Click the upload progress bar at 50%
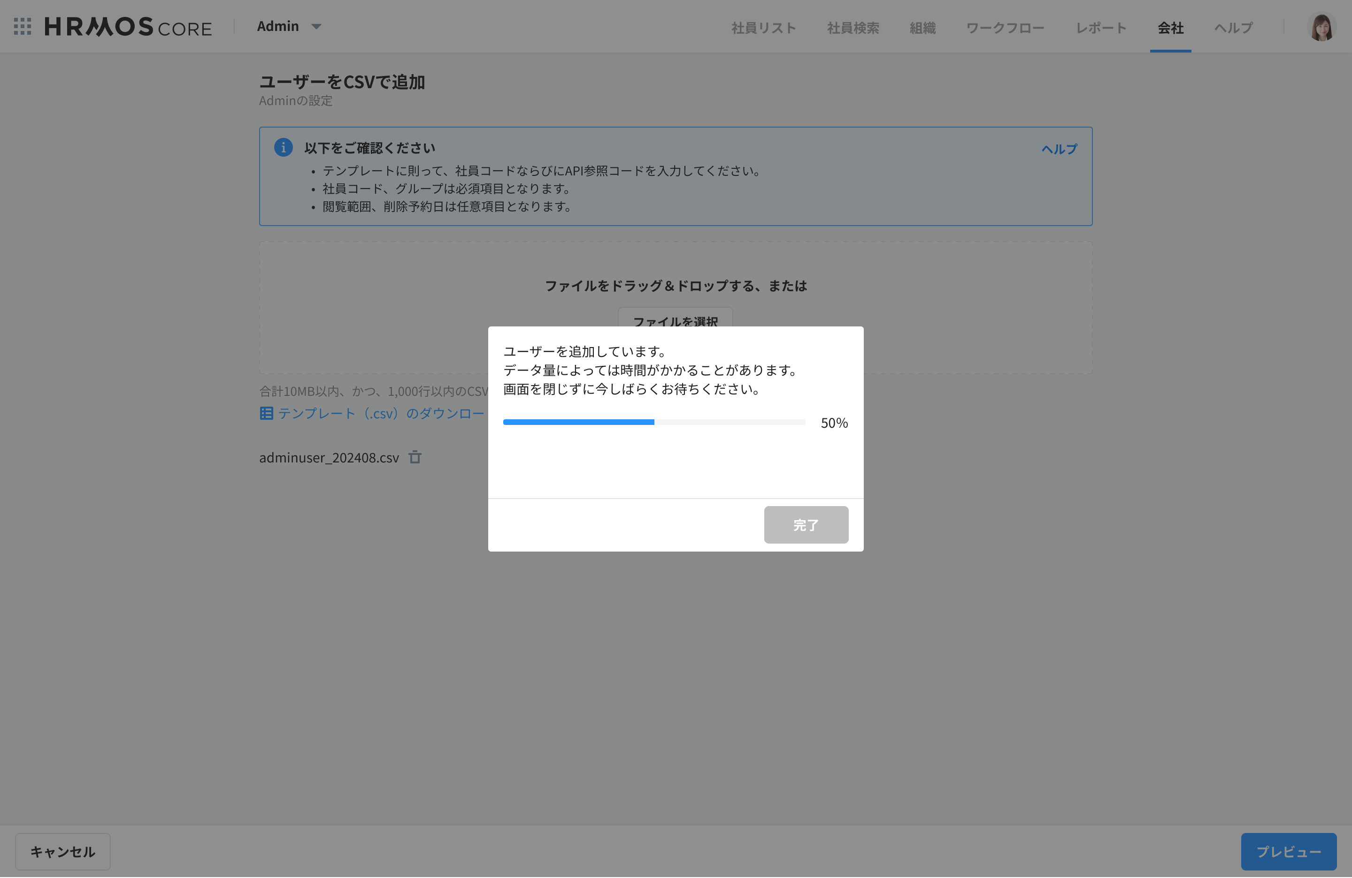 (653, 422)
